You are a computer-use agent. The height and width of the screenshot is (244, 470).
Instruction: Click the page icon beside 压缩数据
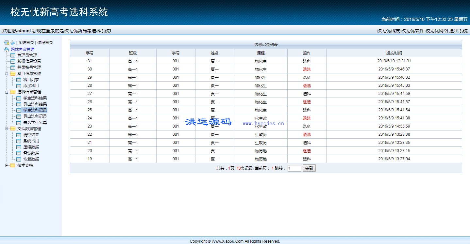coord(19,147)
